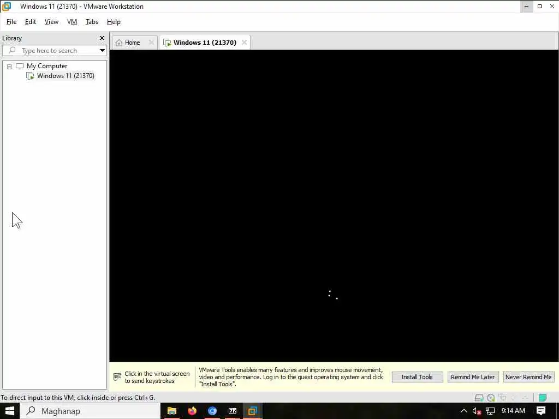The width and height of the screenshot is (559, 419).
Task: Open the View menu
Action: 51,22
